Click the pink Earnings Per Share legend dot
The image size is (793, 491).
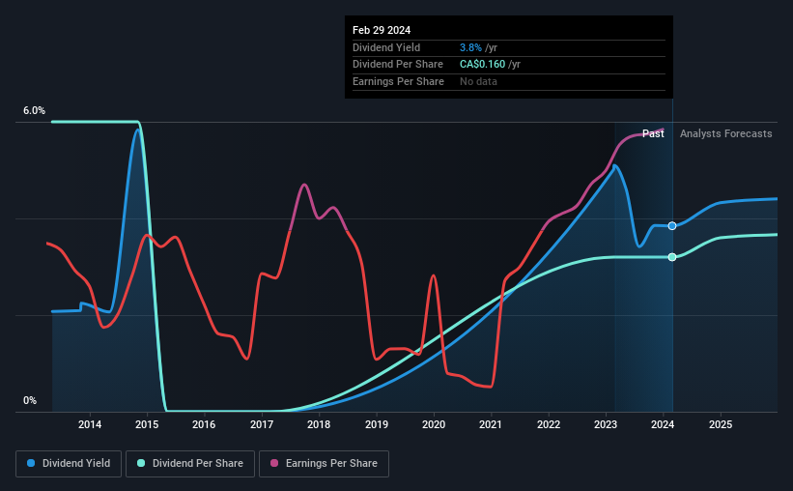click(x=274, y=463)
